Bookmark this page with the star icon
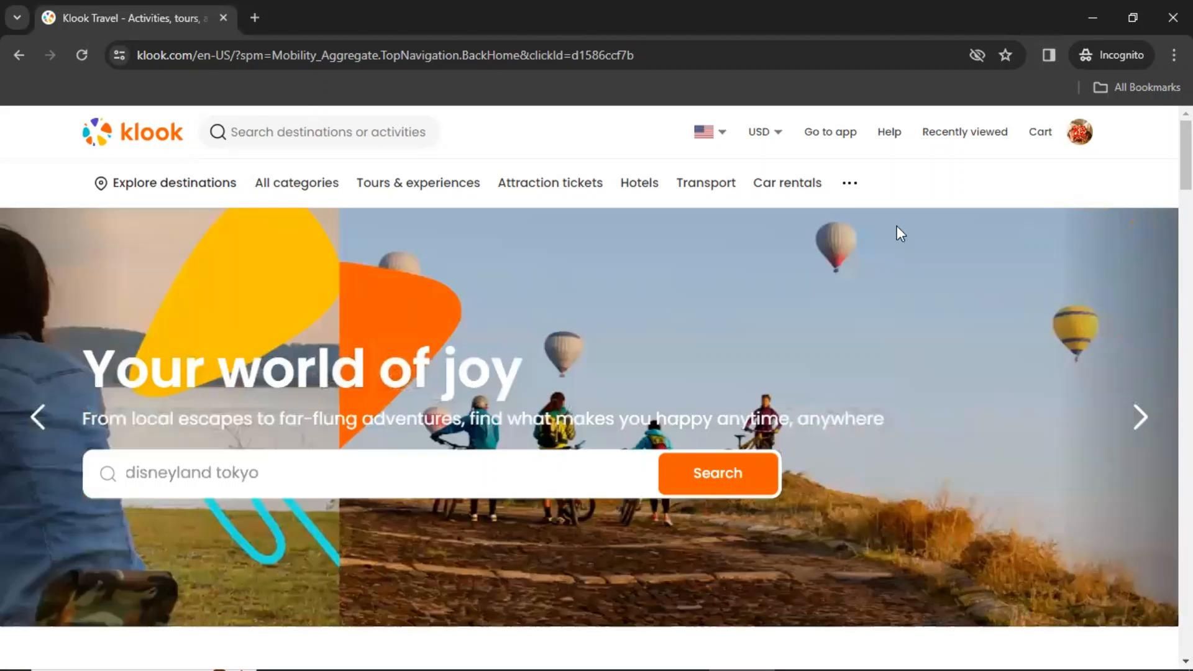 tap(1005, 55)
